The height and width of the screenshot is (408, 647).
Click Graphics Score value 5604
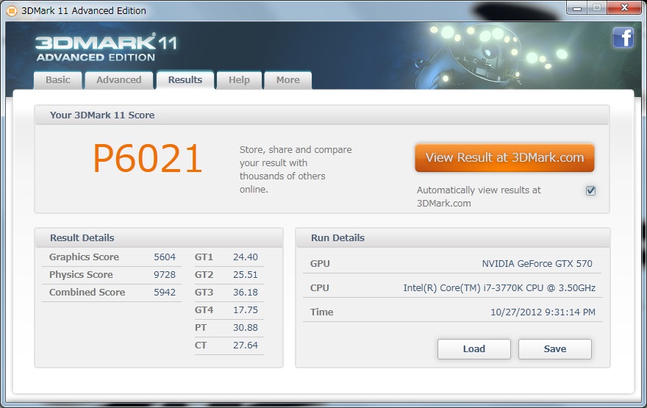pos(165,257)
